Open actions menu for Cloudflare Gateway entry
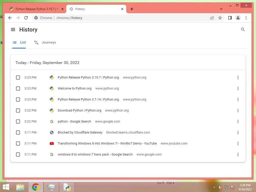This screenshot has width=256, height=192. point(238,132)
